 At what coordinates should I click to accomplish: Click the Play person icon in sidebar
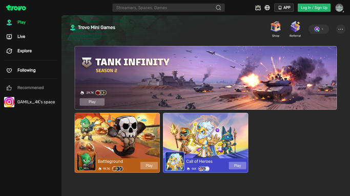(9, 22)
